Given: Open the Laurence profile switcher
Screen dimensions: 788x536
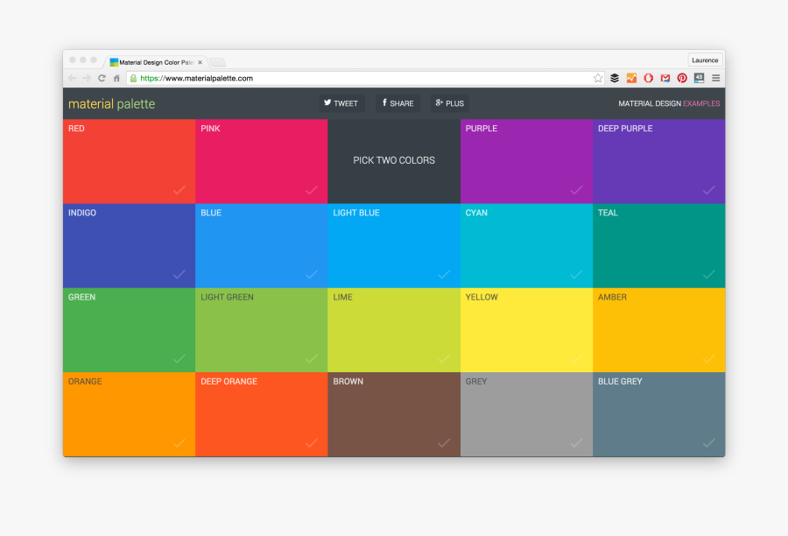Looking at the screenshot, I should coord(704,60).
